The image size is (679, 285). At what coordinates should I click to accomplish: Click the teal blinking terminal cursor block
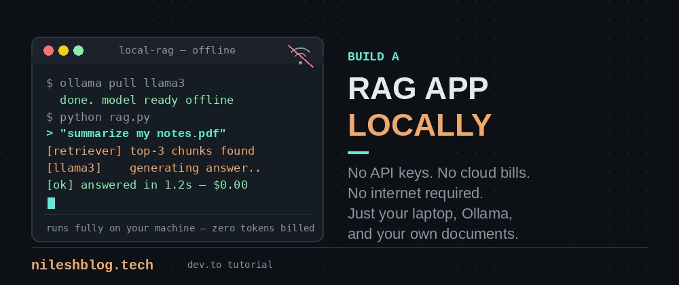51,203
